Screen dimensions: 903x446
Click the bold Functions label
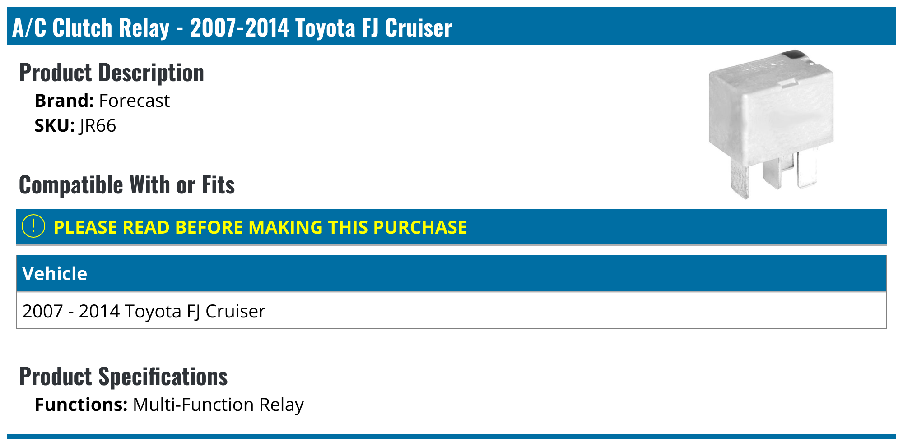click(x=81, y=405)
